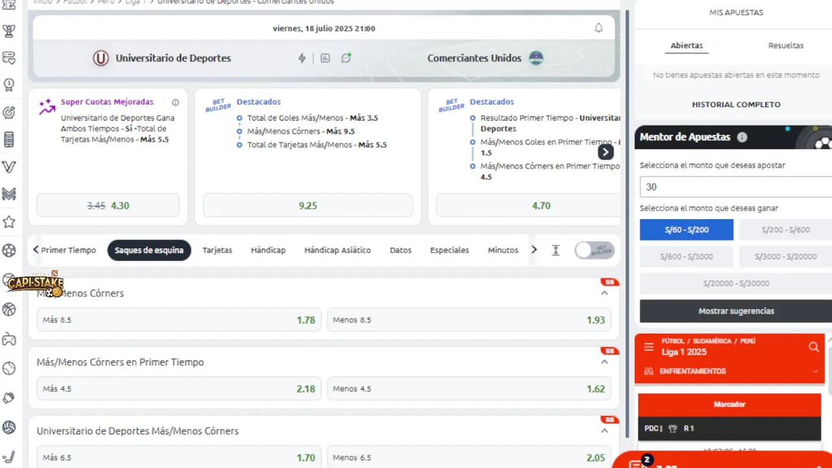Show next highlighted bet cards with arrow
This screenshot has height=468, width=832.
click(605, 152)
